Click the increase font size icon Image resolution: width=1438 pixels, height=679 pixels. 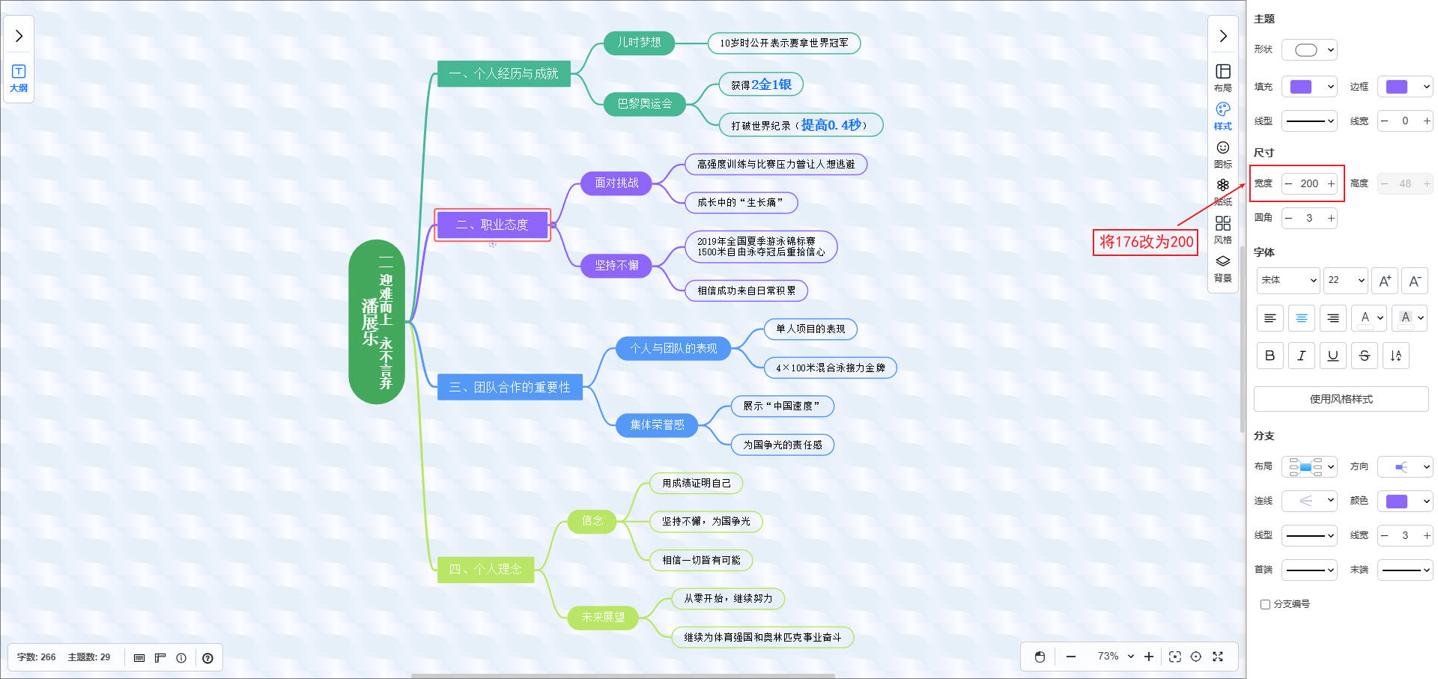[1384, 281]
